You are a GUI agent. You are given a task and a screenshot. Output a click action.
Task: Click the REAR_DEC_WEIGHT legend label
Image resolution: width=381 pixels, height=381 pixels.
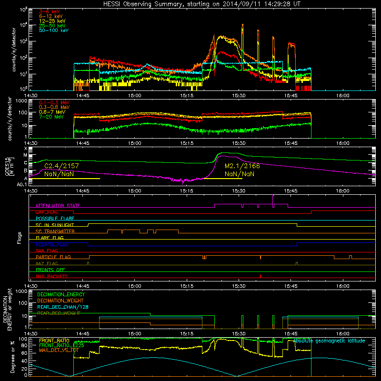tap(59, 313)
